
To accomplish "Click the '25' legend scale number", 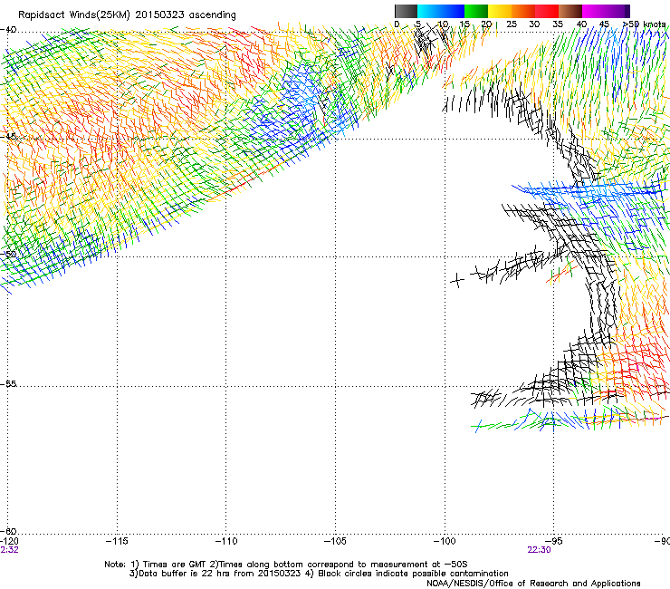I will click(512, 24).
